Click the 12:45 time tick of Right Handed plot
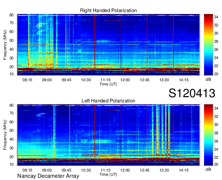The height and width of the screenshot is (180, 222). 145,80
